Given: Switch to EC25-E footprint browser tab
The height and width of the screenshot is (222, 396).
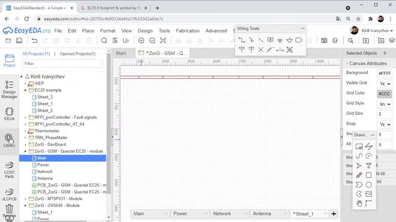Looking at the screenshot, I should click(x=113, y=8).
